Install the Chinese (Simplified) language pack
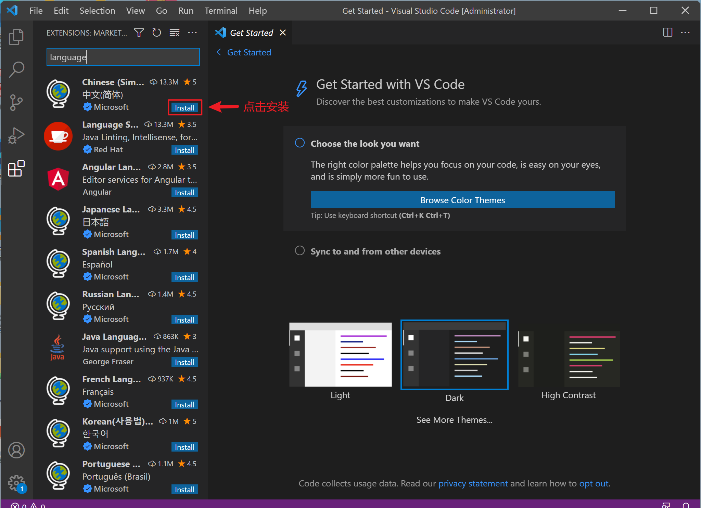This screenshot has width=701, height=508. 184,108
